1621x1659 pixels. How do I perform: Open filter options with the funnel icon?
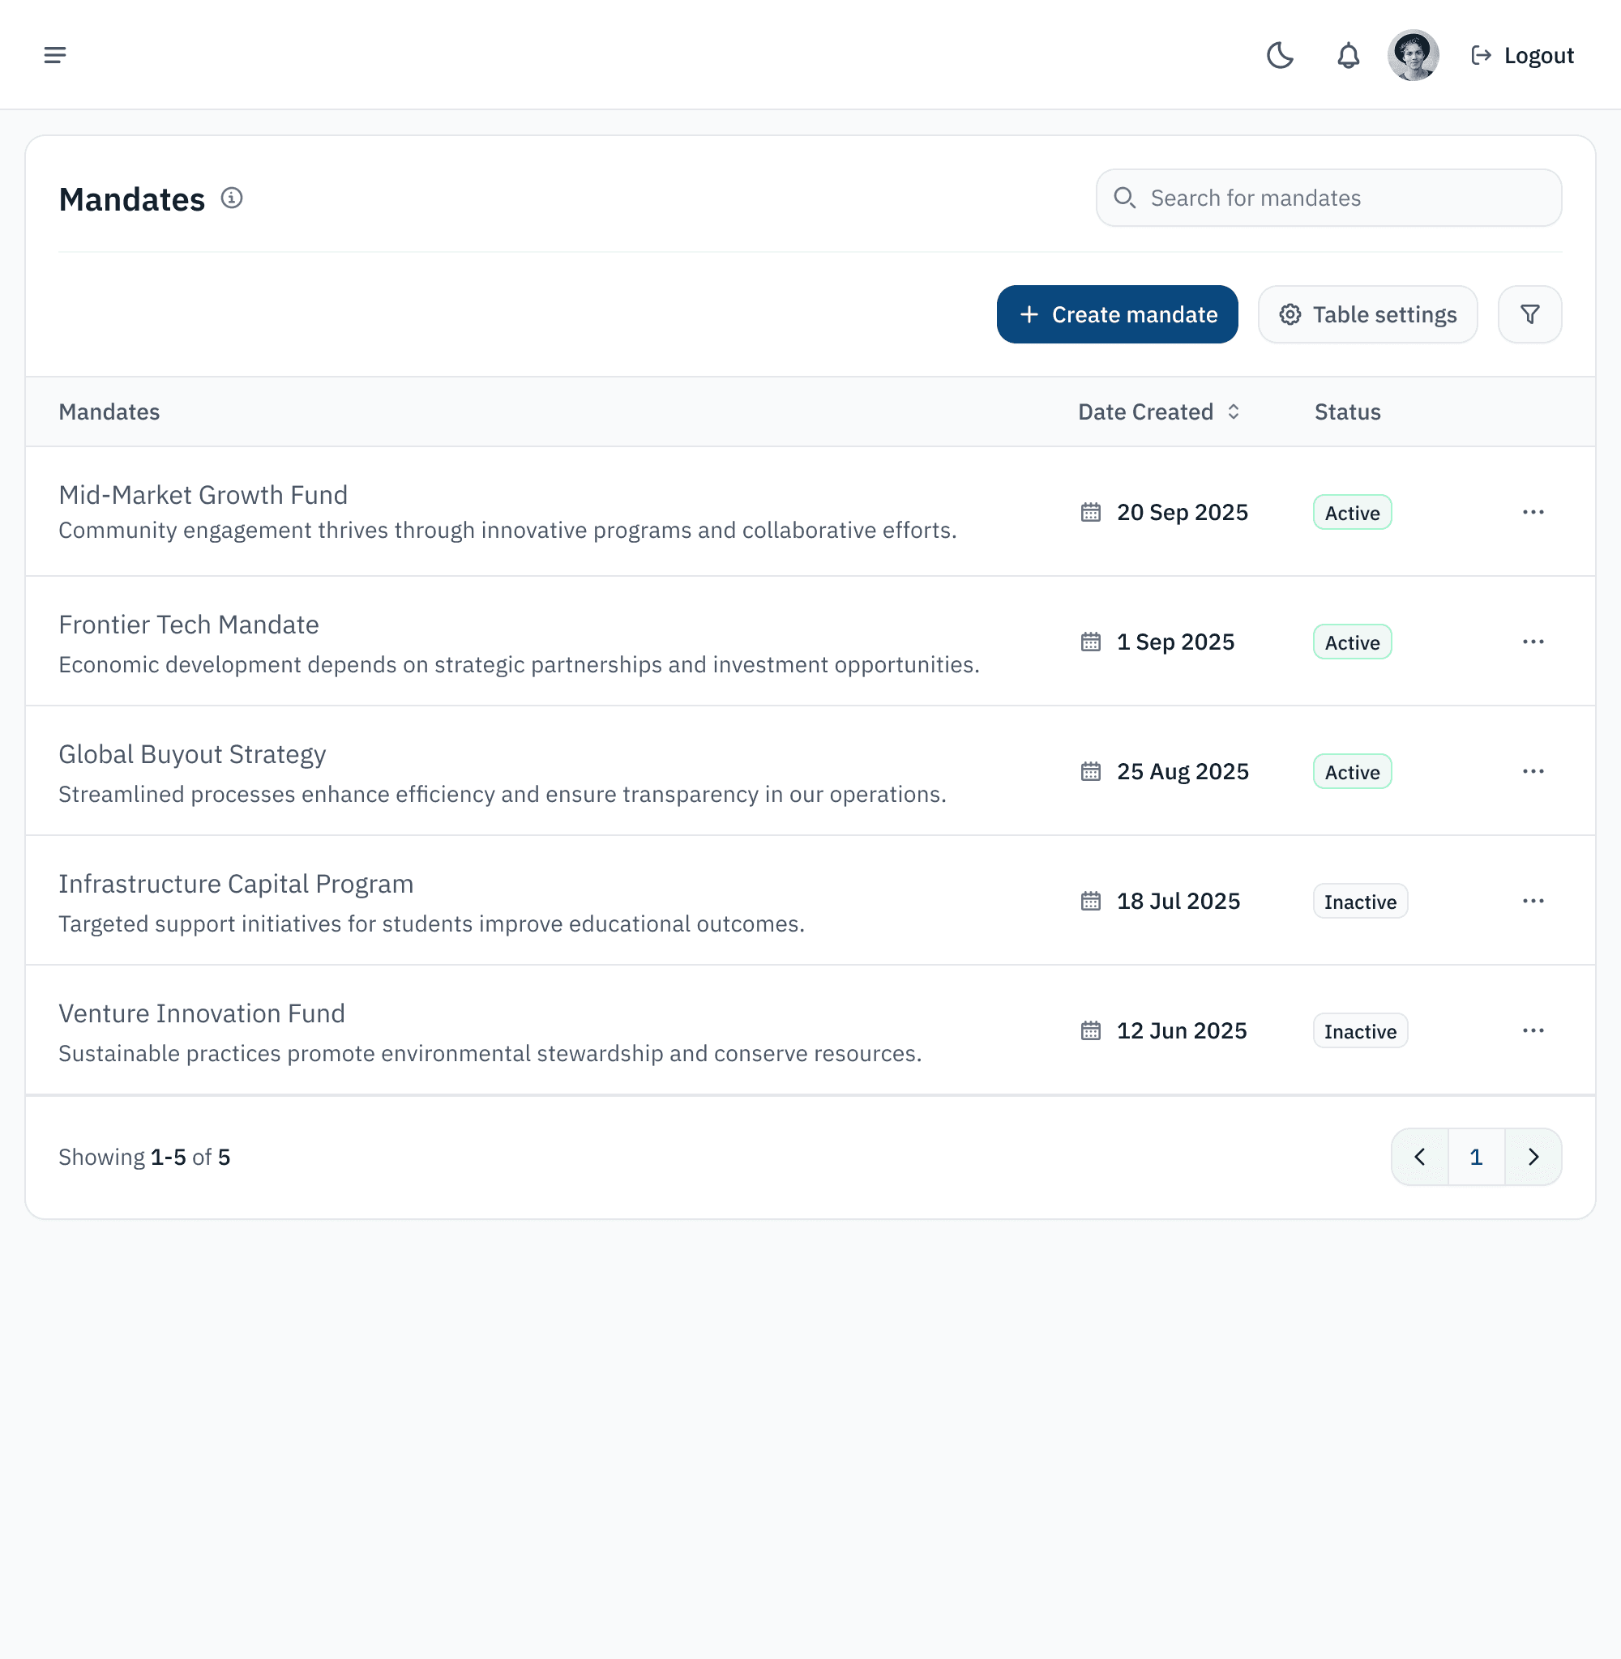(x=1529, y=314)
